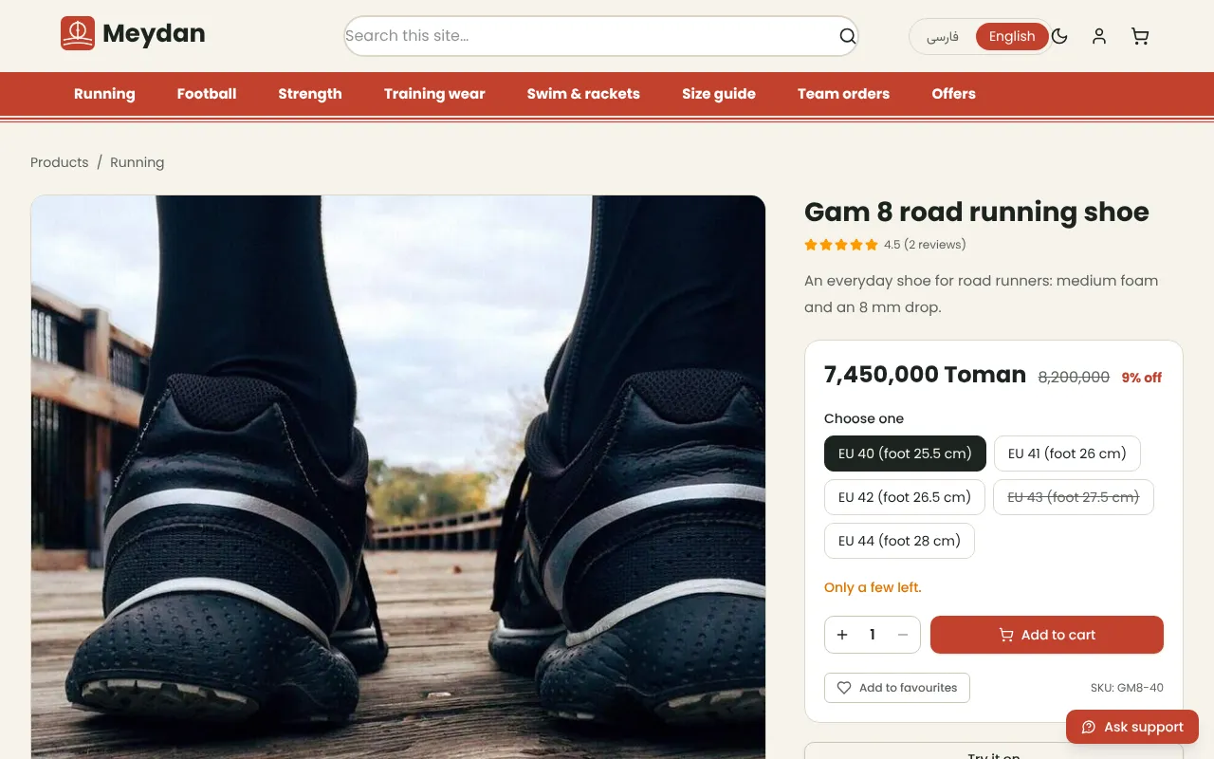Click the search magnifier icon
The width and height of the screenshot is (1214, 759).
coord(848,36)
